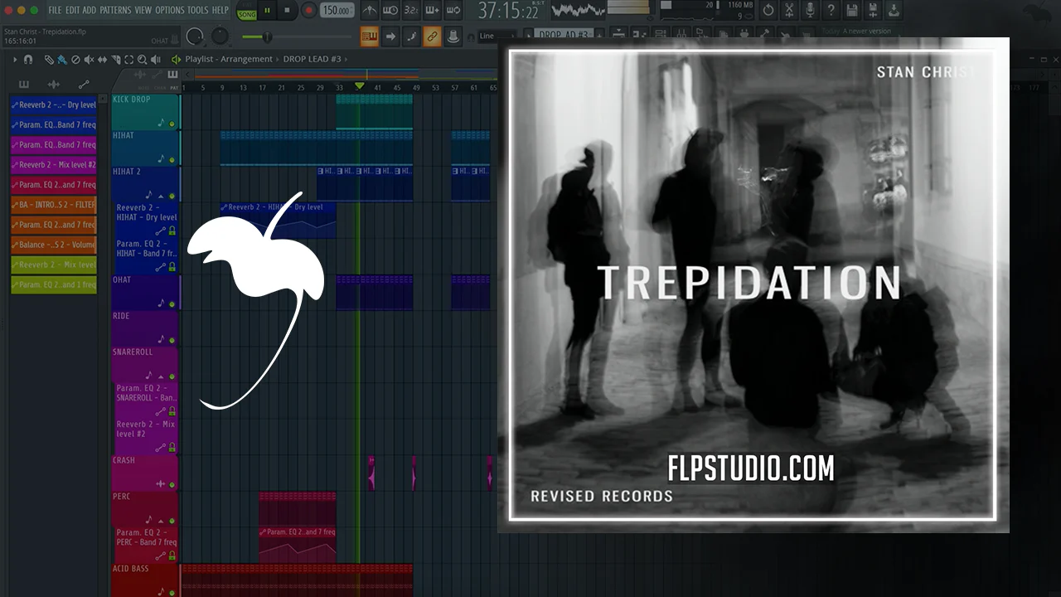Open the PATTERNS menu
The height and width of the screenshot is (597, 1061).
coord(115,10)
